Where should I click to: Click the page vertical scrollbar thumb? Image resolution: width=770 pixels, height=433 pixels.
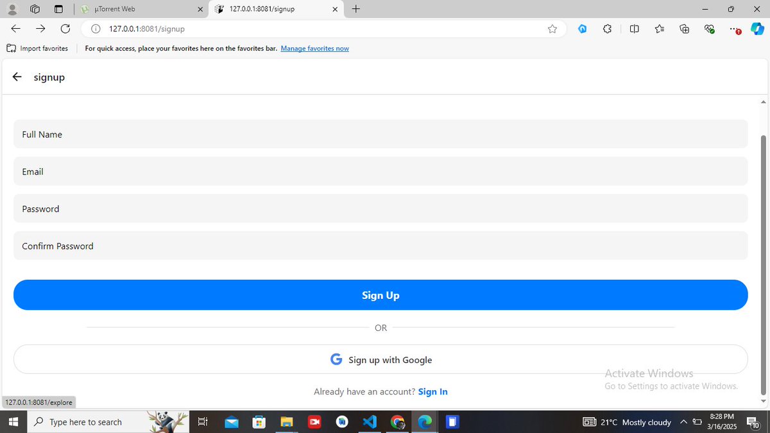[x=764, y=266]
